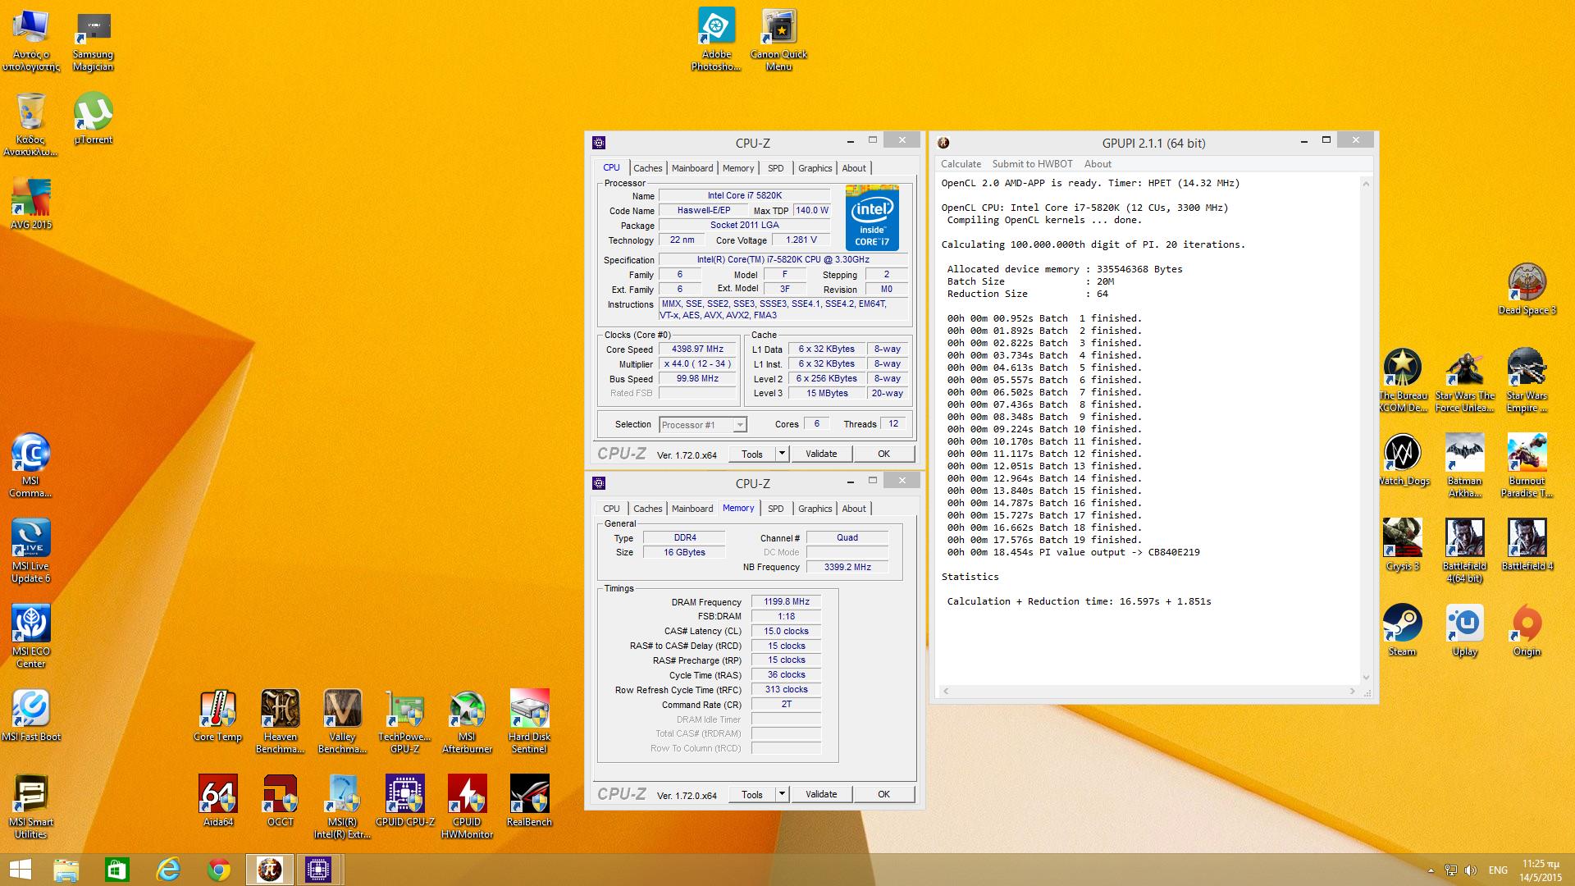The width and height of the screenshot is (1575, 886).
Task: Open the About menu in GPUPI
Action: pos(1098,164)
